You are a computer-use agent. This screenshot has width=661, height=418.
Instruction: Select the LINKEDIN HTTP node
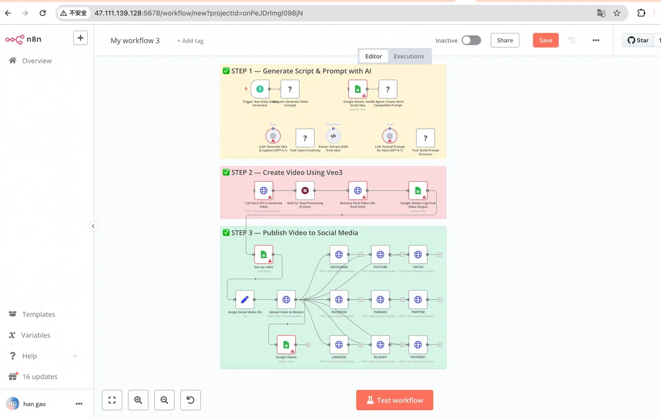[339, 345]
